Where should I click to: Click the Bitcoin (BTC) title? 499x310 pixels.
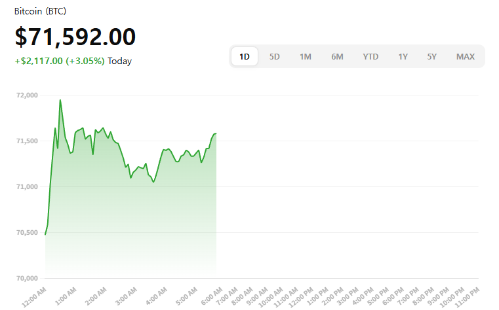point(40,12)
